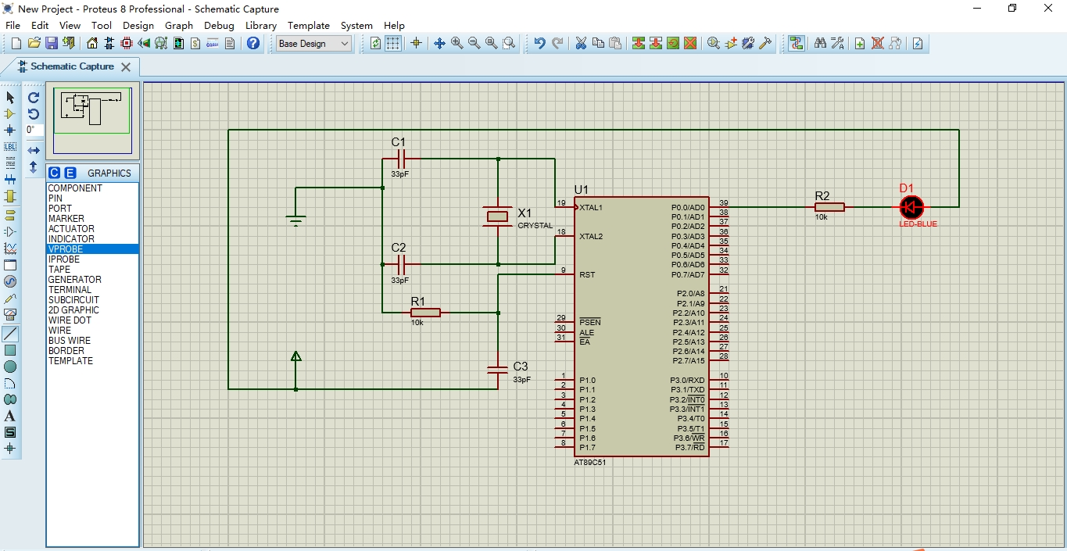Toggle the wire autorouter
This screenshot has width=1067, height=551.
point(797,43)
